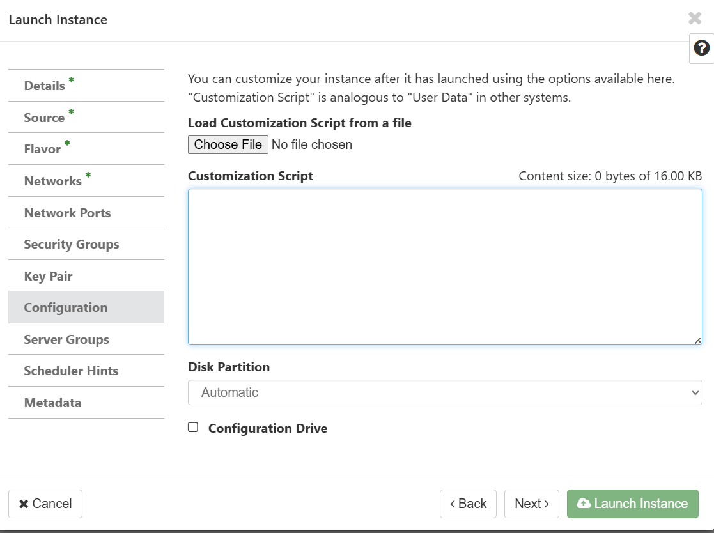Open the Disk Partition dropdown
The image size is (714, 533).
click(445, 392)
